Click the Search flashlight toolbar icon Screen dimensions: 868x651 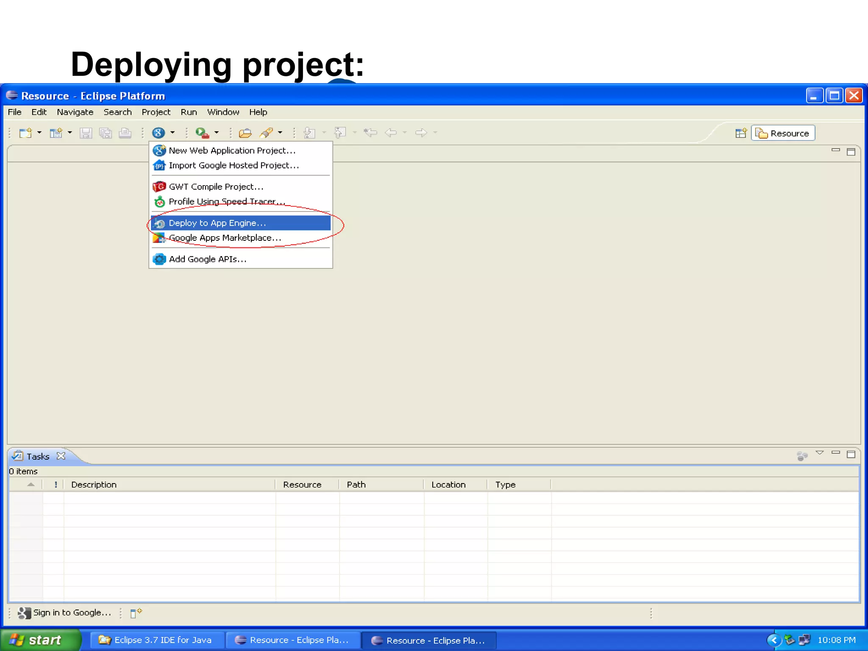266,133
